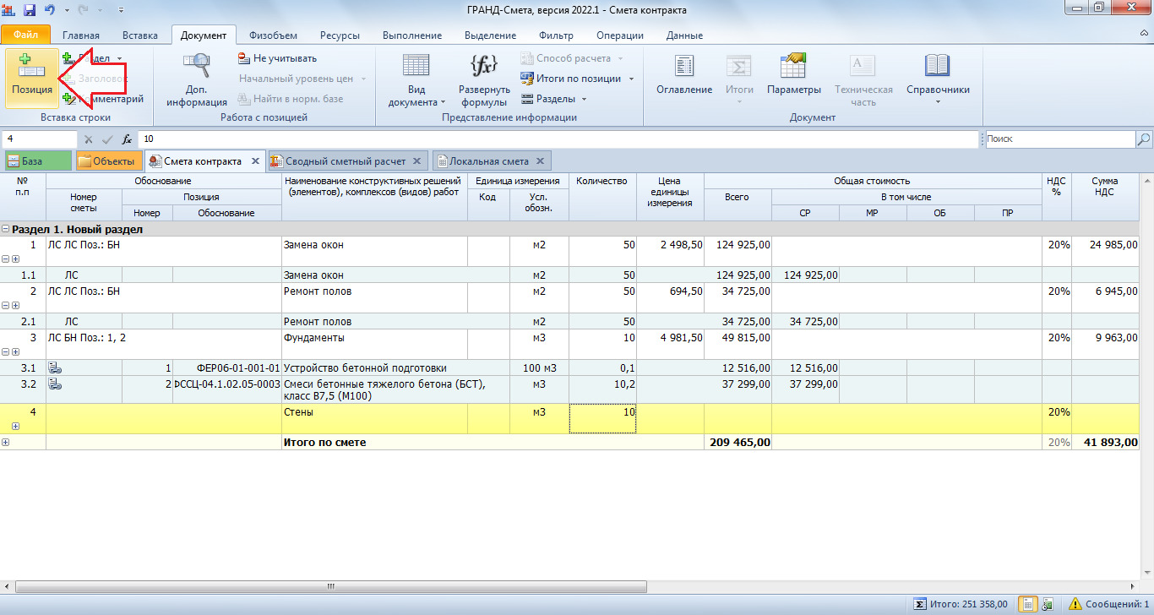This screenshot has height=615, width=1154.
Task: Open the Объекты panel button
Action: click(x=108, y=161)
